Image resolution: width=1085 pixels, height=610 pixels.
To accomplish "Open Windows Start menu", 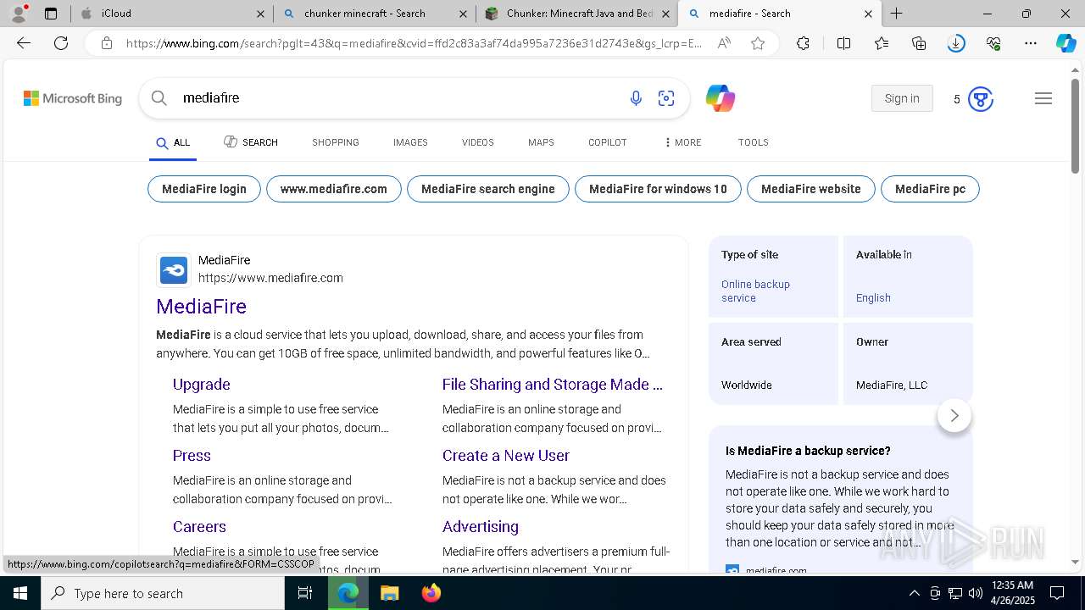I will (19, 593).
